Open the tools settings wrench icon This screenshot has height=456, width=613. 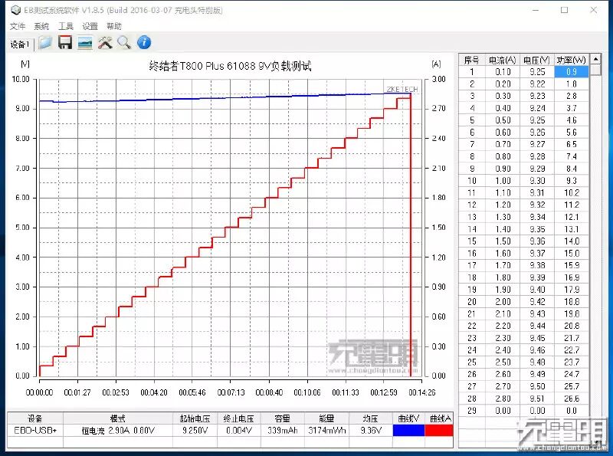click(x=105, y=43)
